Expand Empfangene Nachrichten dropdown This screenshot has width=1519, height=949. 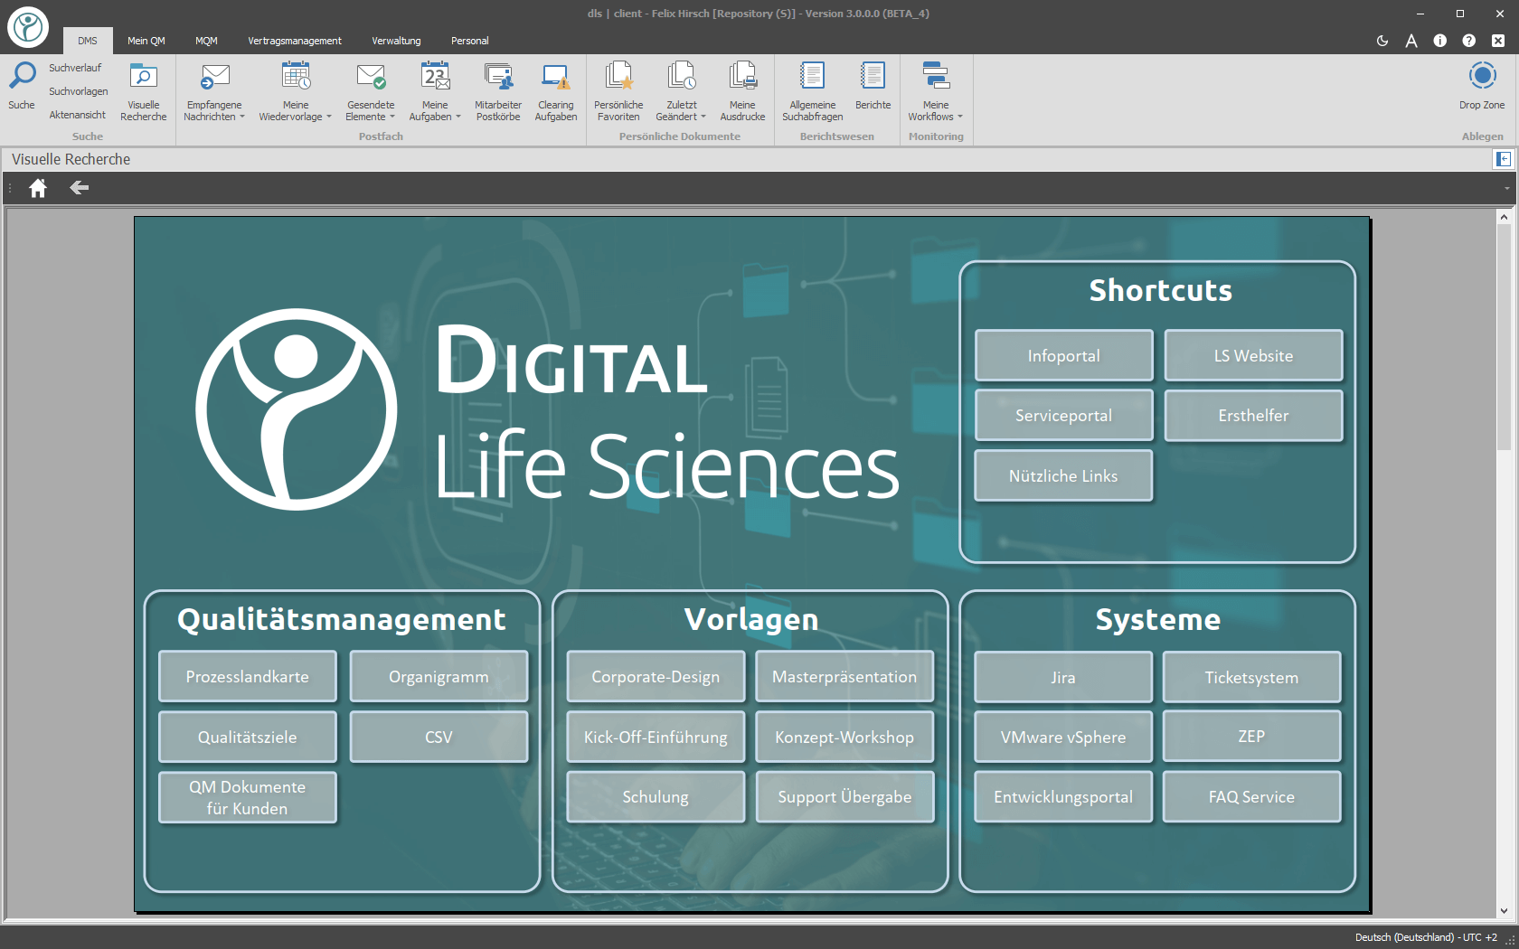[242, 117]
